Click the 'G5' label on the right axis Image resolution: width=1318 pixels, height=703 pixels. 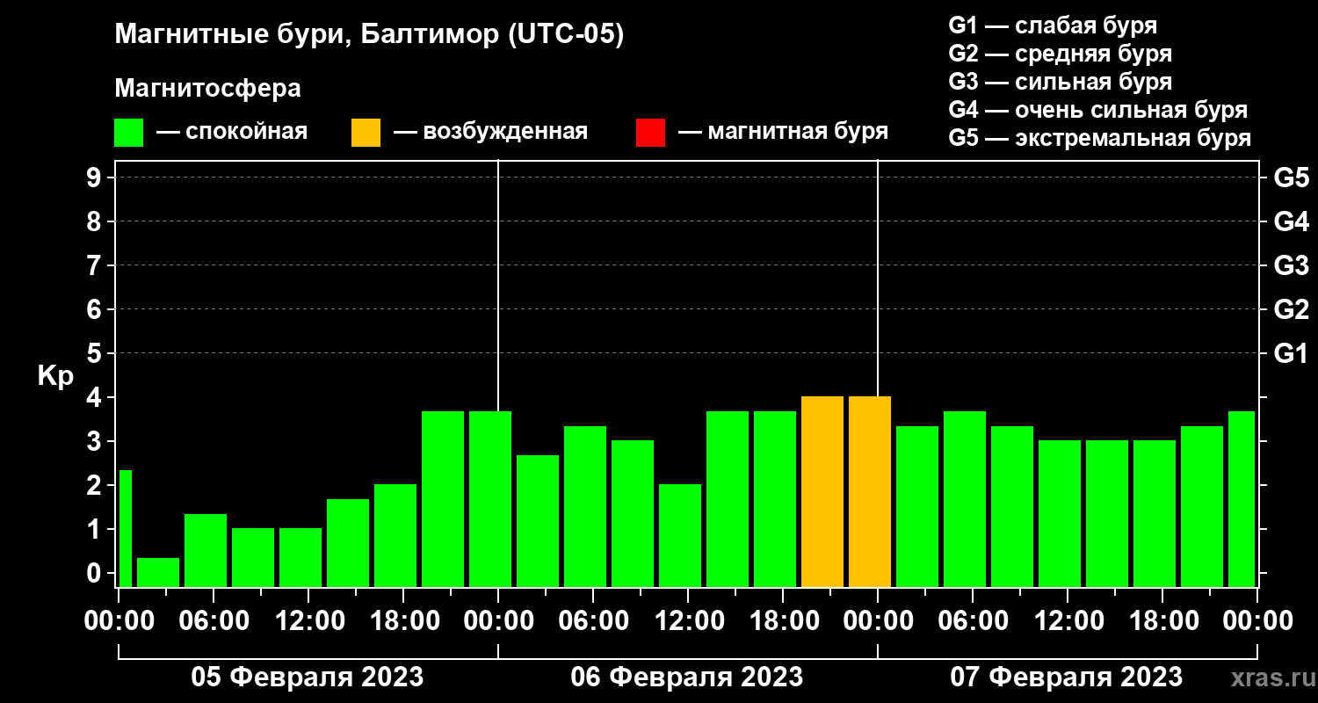(x=1292, y=178)
